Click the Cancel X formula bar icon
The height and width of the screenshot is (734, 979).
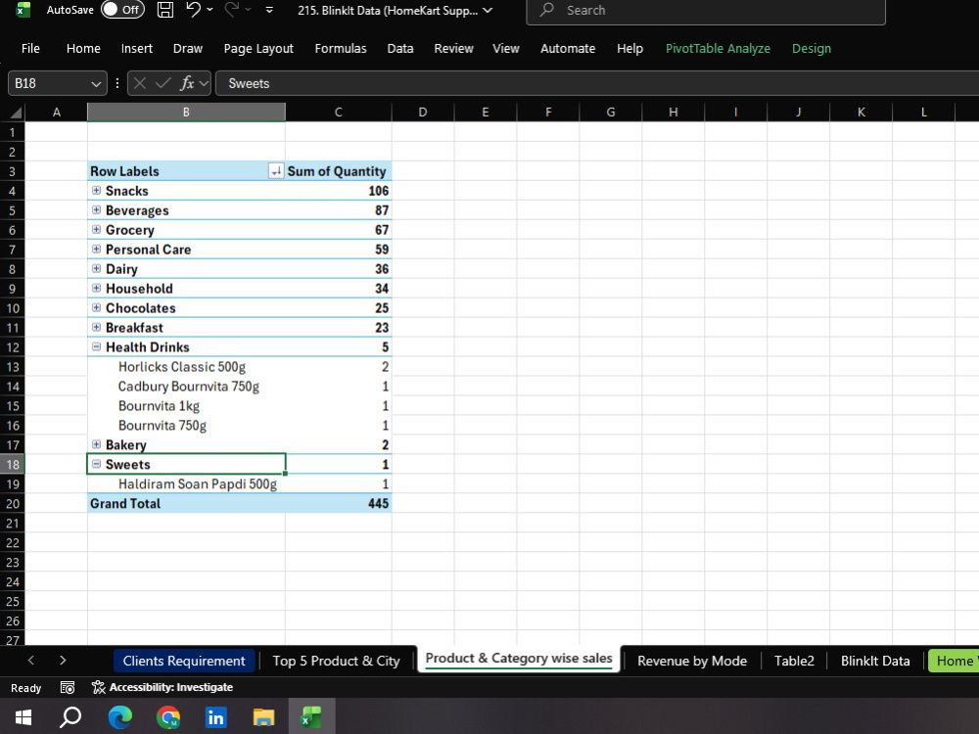(140, 83)
